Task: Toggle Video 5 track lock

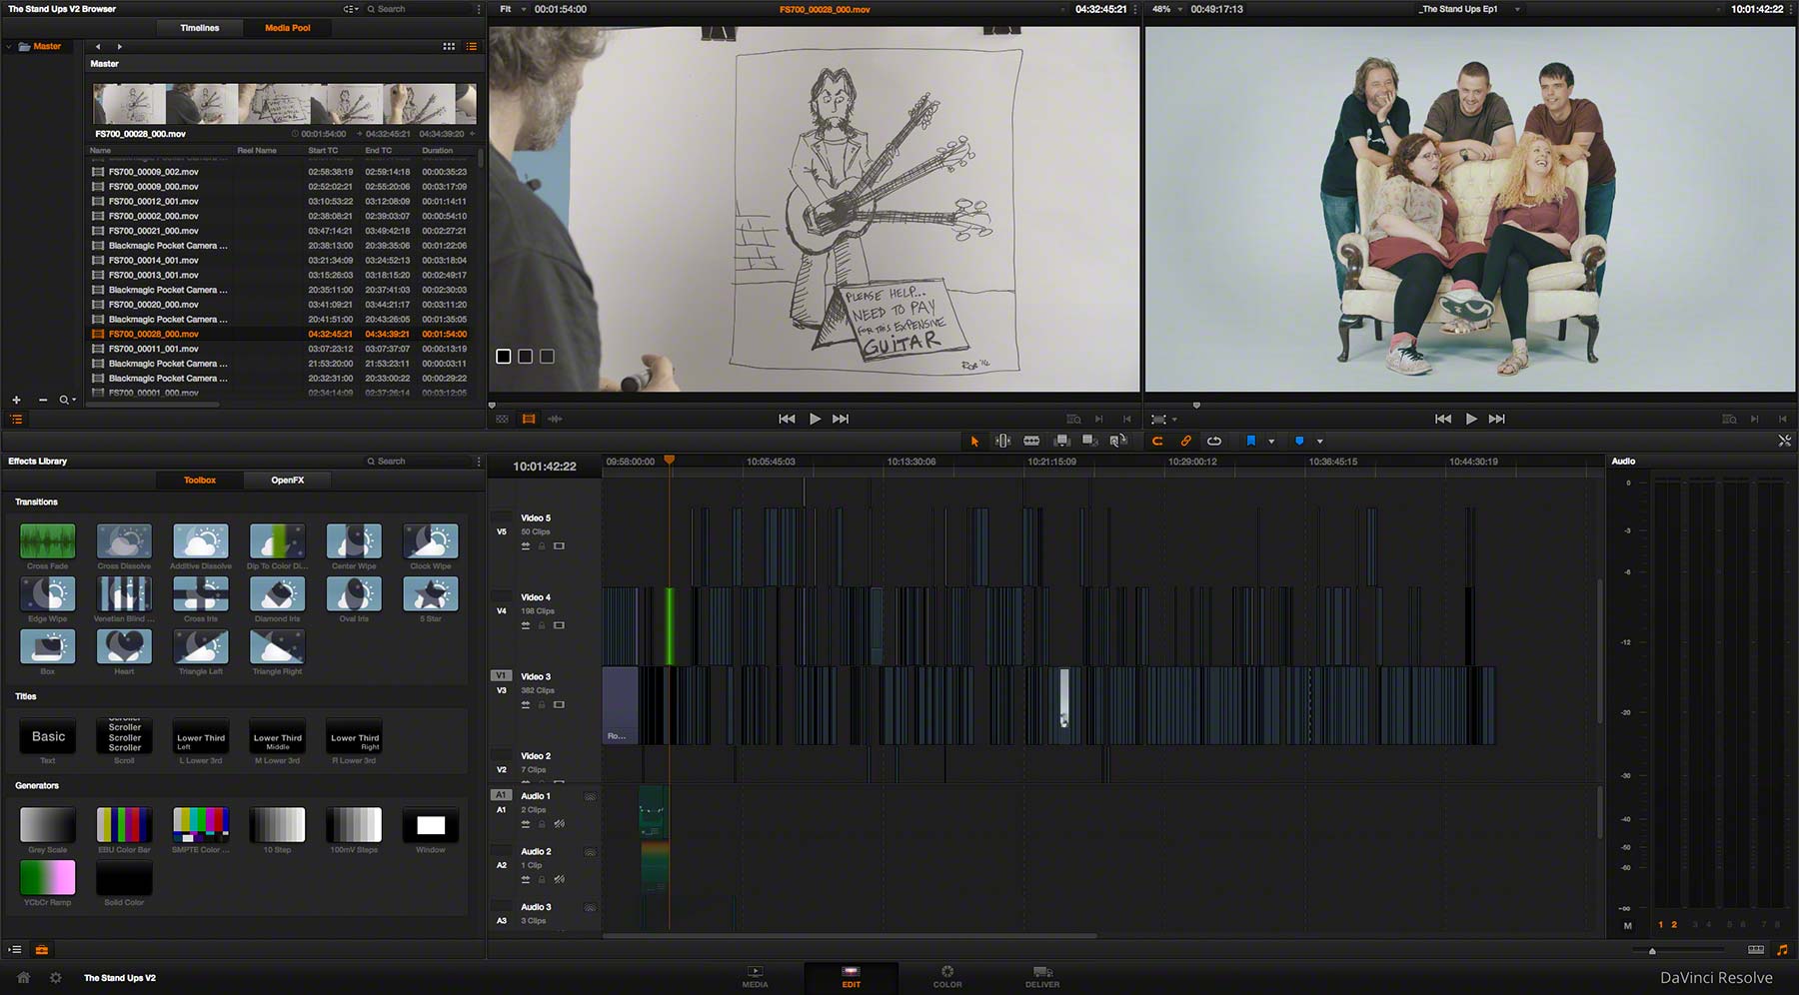Action: coord(542,546)
